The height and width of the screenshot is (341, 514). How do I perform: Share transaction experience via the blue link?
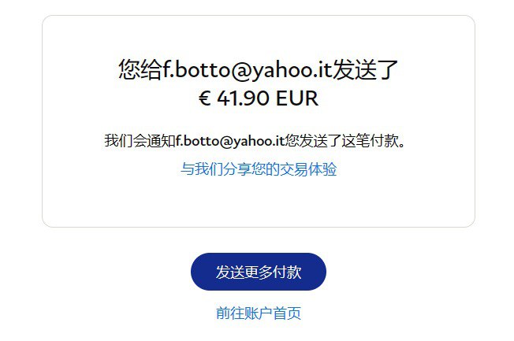[x=259, y=169]
